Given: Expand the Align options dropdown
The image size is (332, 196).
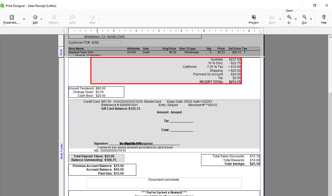Looking at the screenshot, I should (x=98, y=20).
